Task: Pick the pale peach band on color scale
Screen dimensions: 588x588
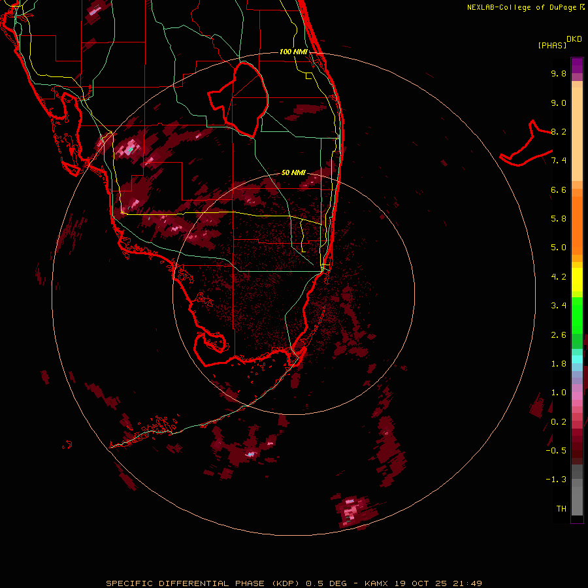Action: coord(577,134)
